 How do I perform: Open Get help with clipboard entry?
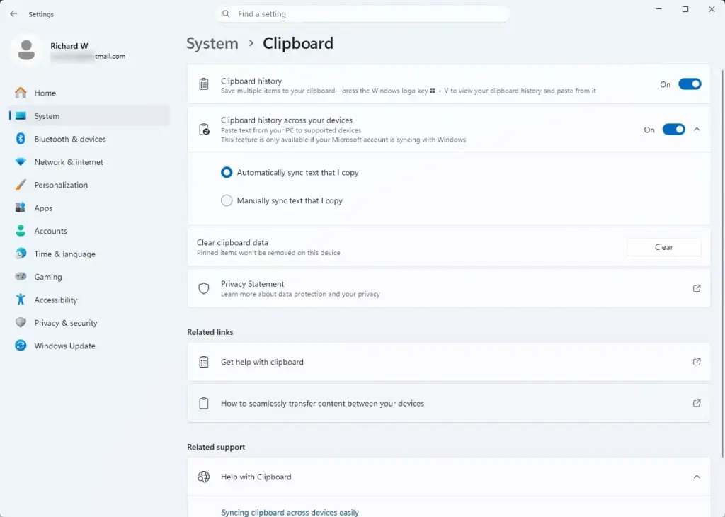[448, 362]
